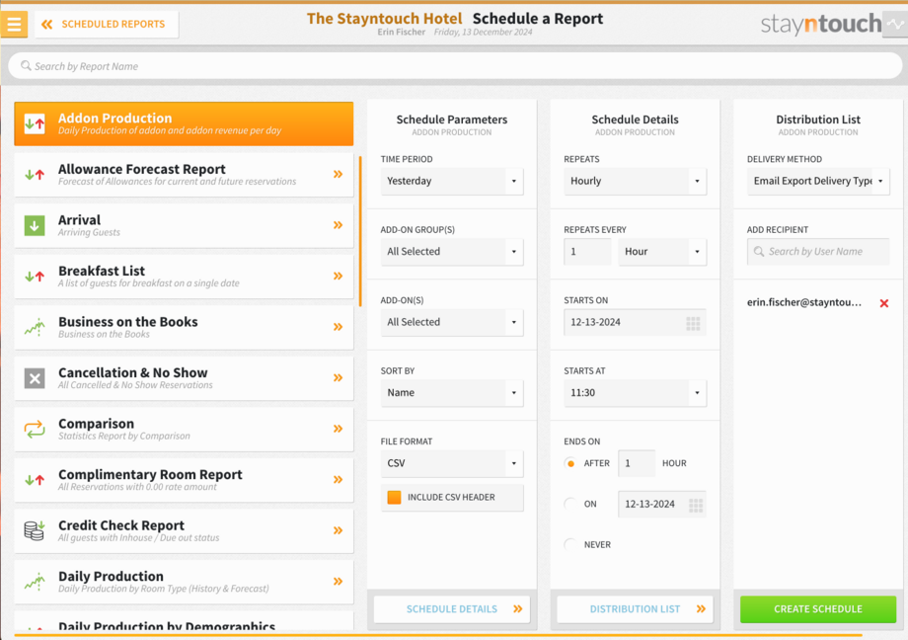Screen dimensions: 908x640
Task: Click chevron arrow on Credit Check Report row
Action: pos(339,530)
